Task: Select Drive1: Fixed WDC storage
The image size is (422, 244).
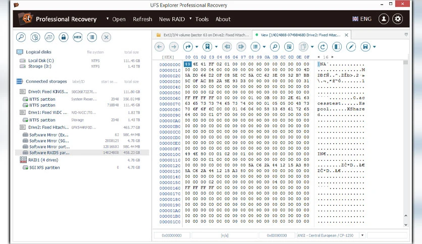Action: (x=47, y=112)
